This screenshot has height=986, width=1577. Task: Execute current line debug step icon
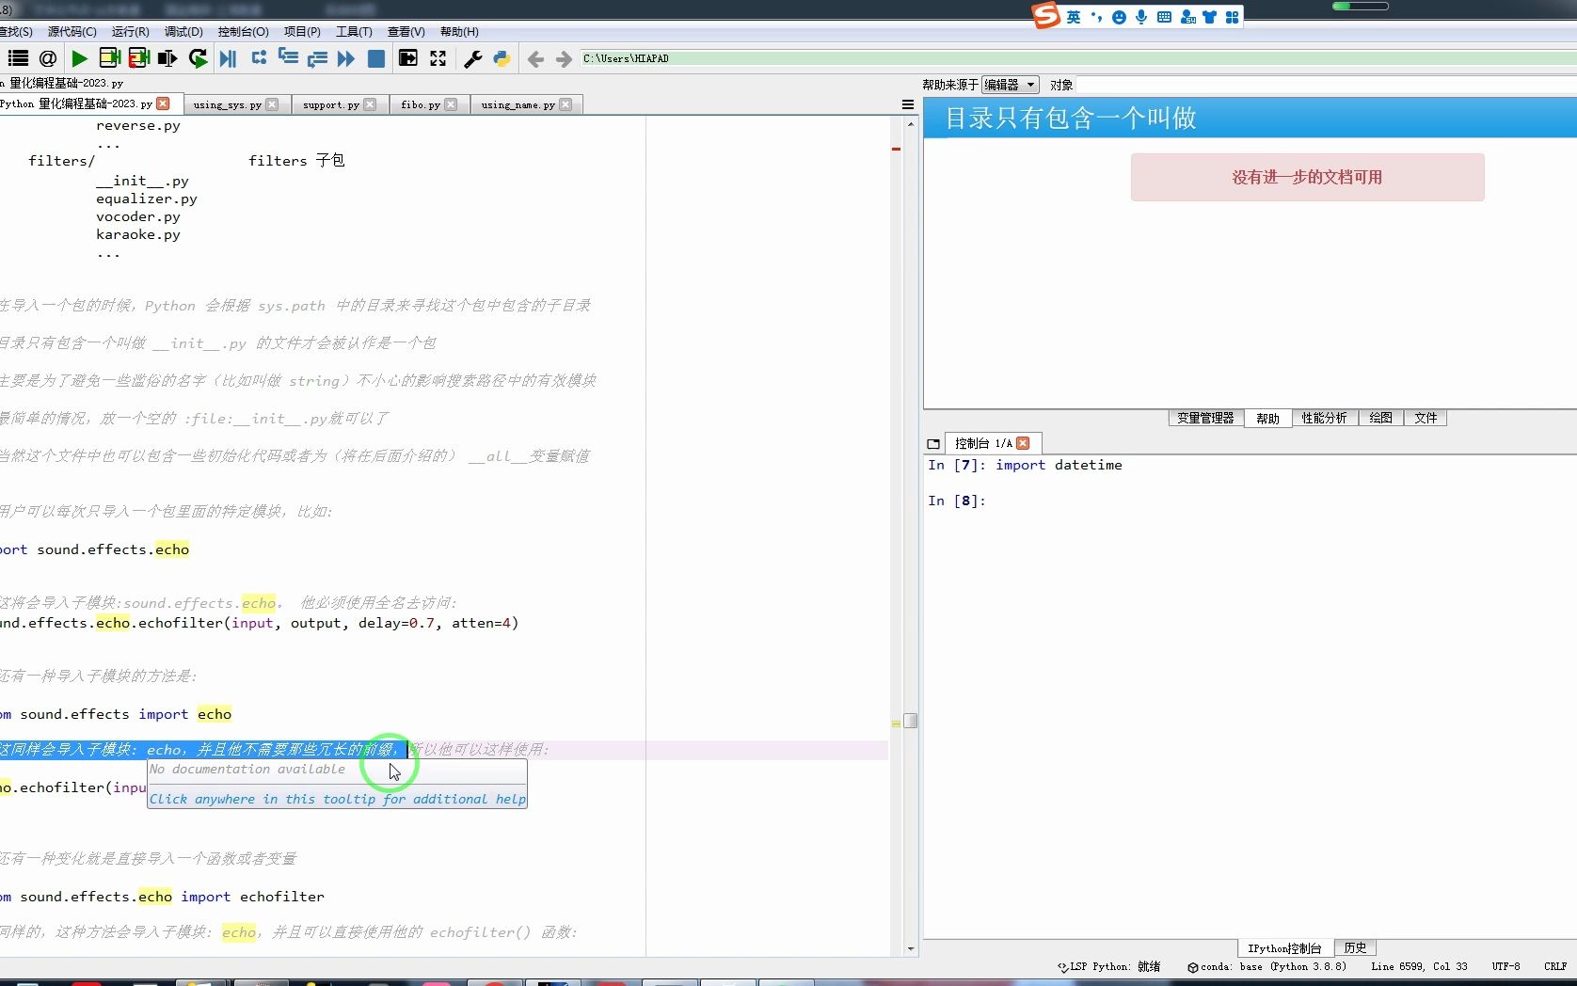click(259, 58)
